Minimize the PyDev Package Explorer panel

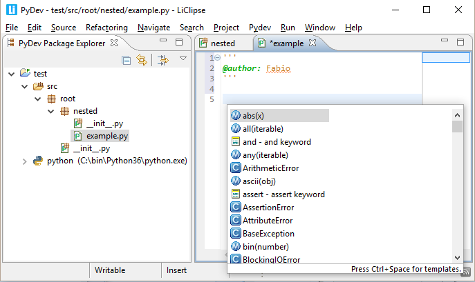tap(163, 40)
